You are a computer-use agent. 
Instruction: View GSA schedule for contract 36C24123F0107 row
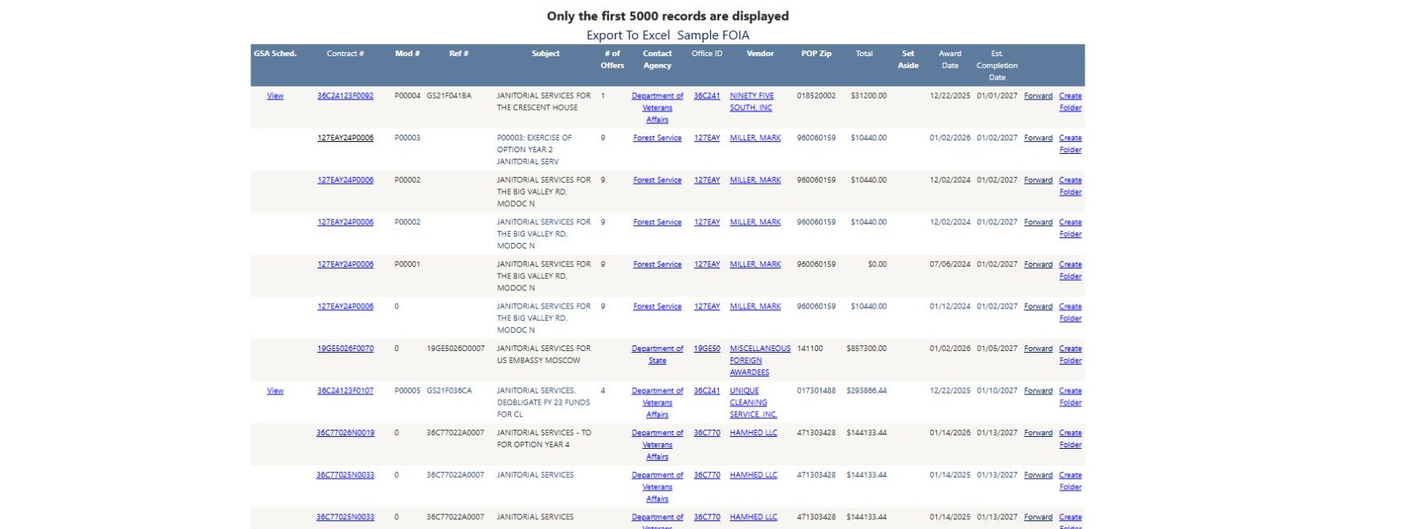coord(275,390)
